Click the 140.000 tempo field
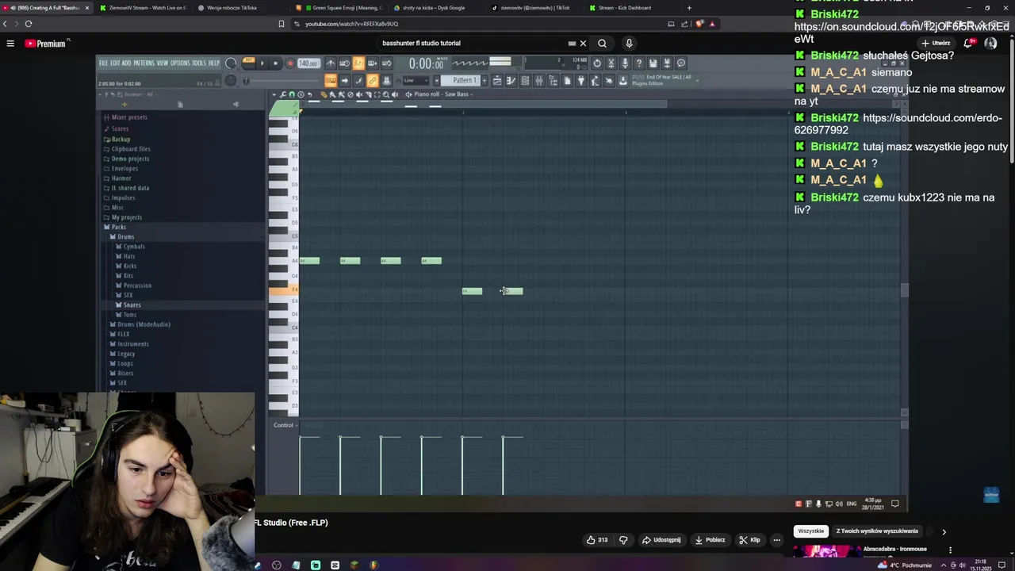The width and height of the screenshot is (1015, 571). point(308,63)
